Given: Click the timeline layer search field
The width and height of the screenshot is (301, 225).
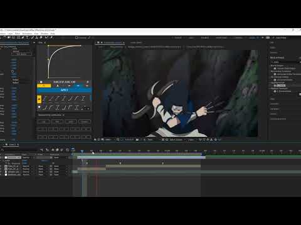Looking at the screenshot, I should click(19, 149).
